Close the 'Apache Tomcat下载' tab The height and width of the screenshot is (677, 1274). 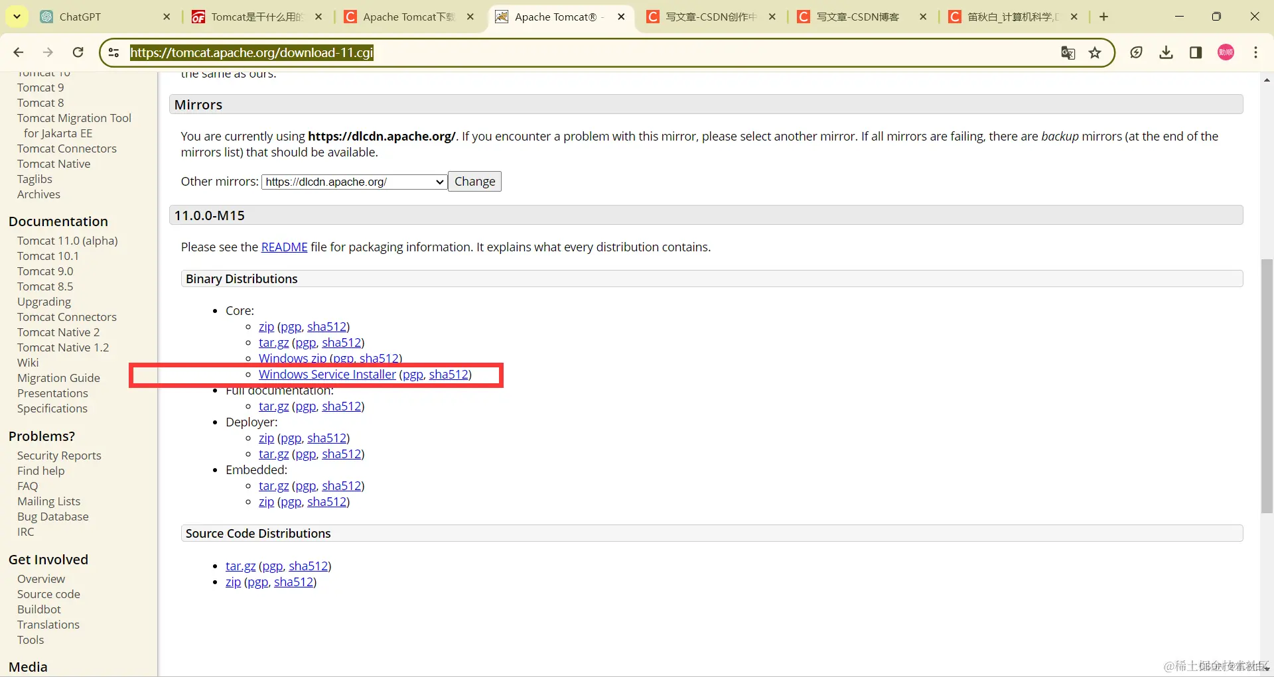click(x=470, y=17)
